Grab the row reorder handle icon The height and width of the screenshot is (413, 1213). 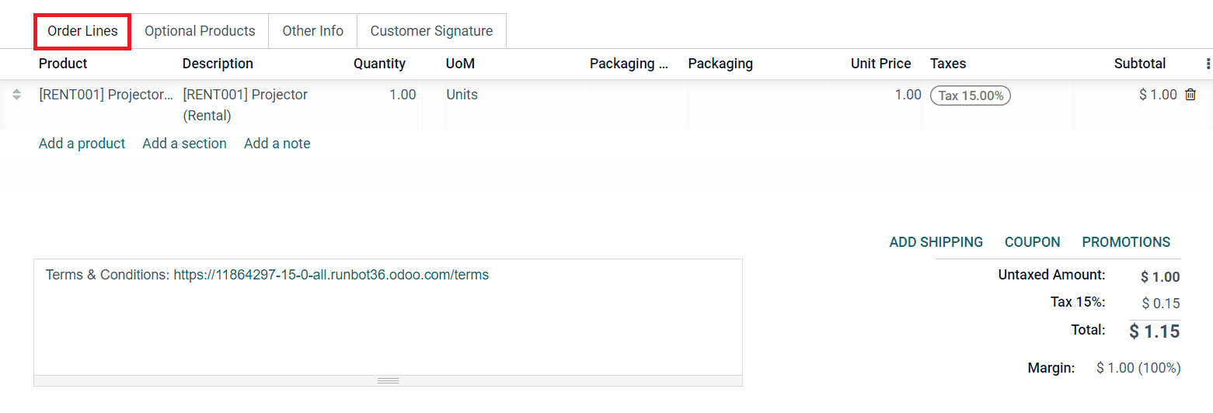pos(16,95)
